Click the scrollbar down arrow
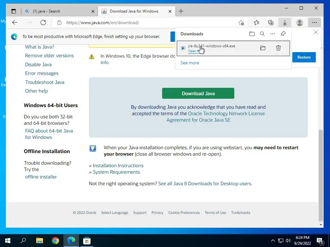Viewport: 330px width, 247px height. [321, 225]
